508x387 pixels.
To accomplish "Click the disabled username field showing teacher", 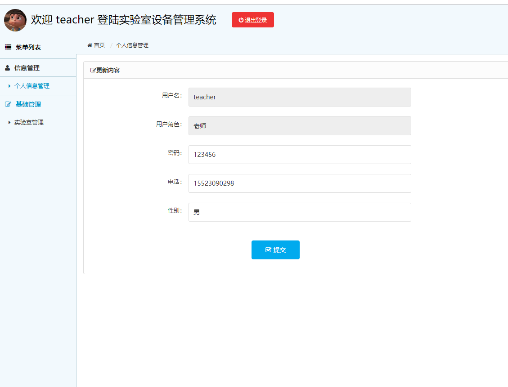I will point(299,97).
